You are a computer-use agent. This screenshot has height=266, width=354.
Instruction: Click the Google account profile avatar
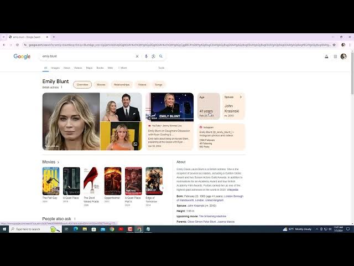click(x=343, y=56)
